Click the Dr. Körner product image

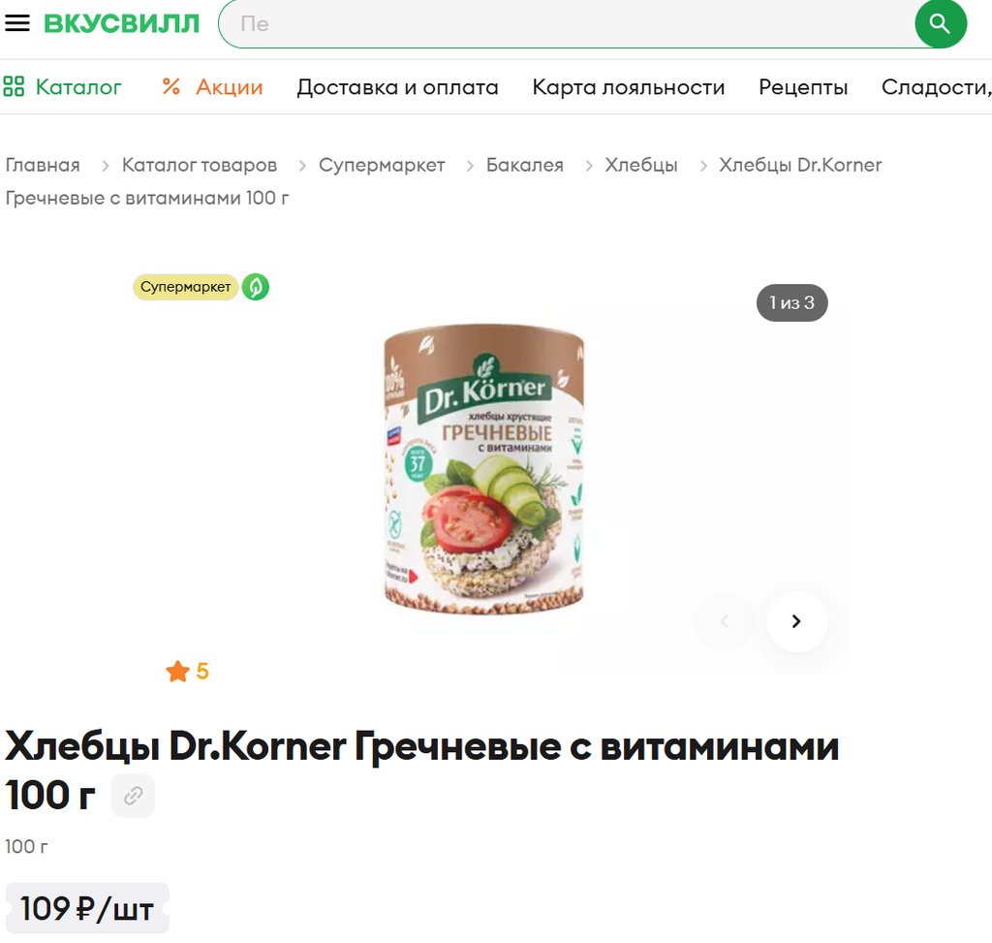click(484, 469)
